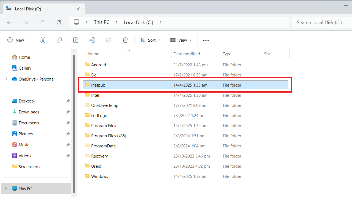Click chevron before This PC in address bar
Screen dimensions: 352x197
pyautogui.click(x=87, y=22)
